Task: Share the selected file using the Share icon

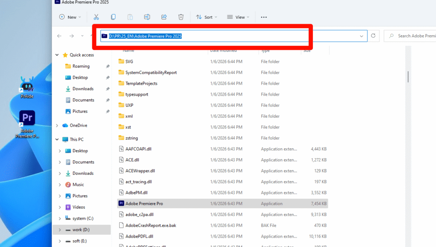Action: [x=164, y=17]
